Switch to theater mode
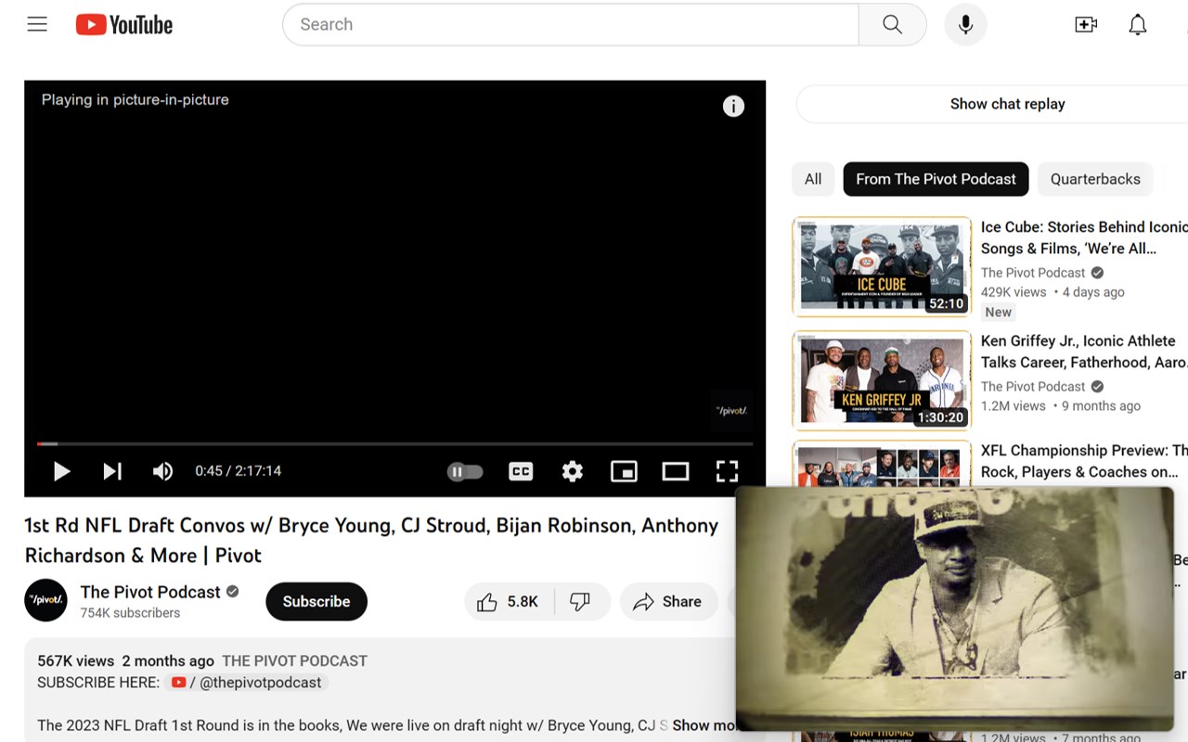 tap(676, 471)
